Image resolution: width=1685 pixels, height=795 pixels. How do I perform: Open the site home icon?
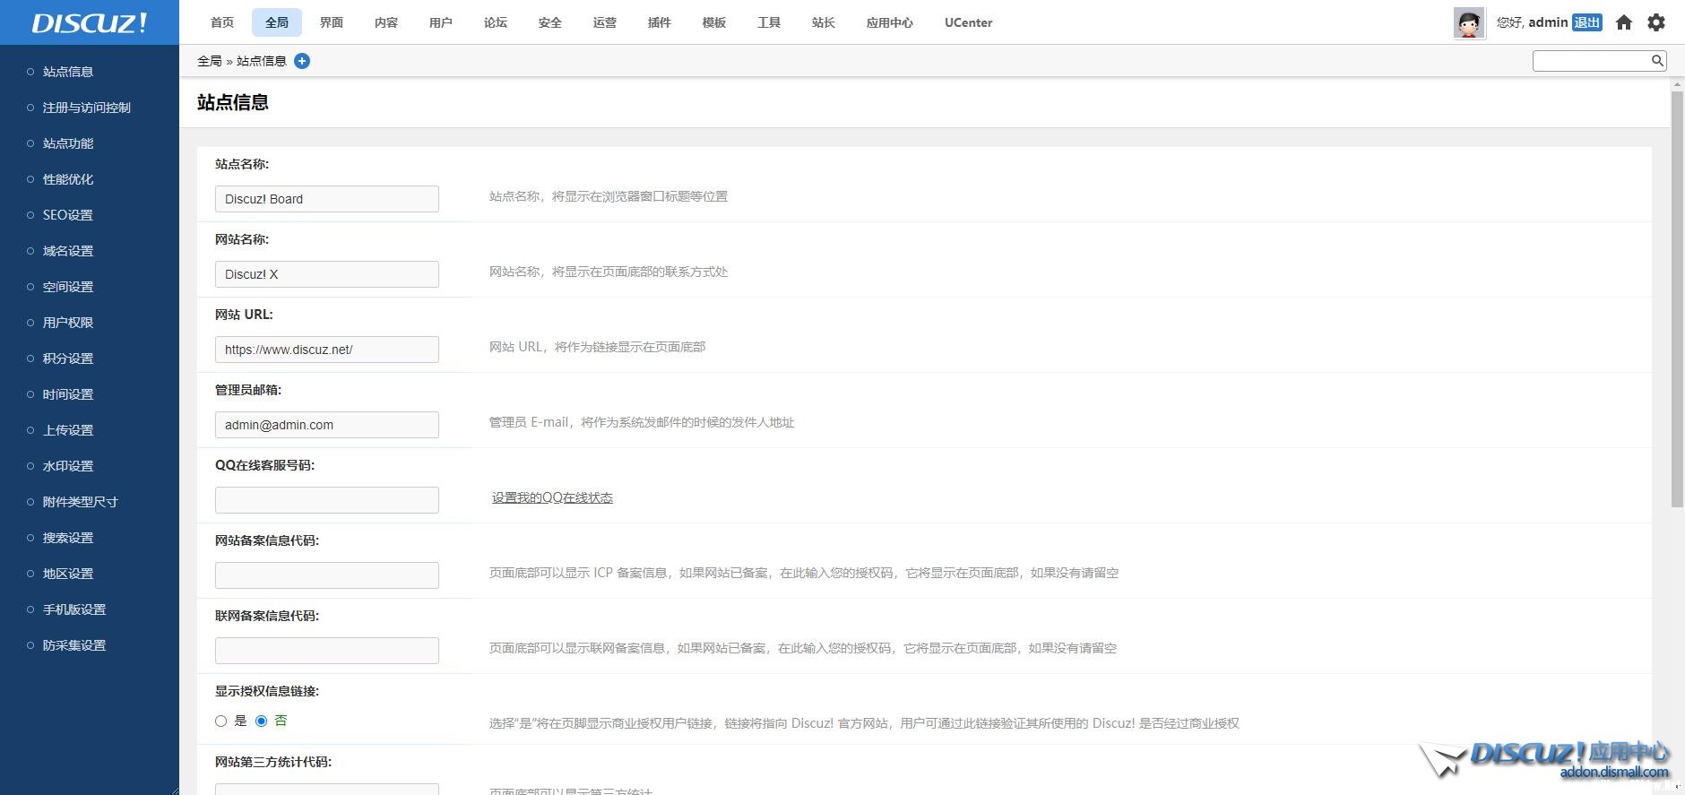point(1623,22)
